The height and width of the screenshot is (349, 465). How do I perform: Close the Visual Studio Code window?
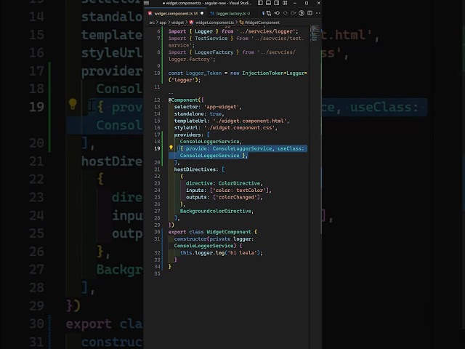coord(318,3)
